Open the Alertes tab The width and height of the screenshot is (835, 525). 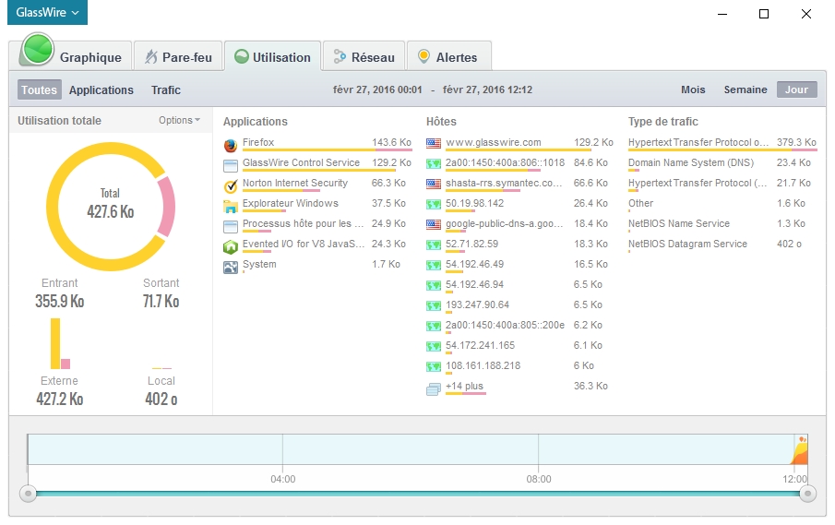pyautogui.click(x=449, y=56)
